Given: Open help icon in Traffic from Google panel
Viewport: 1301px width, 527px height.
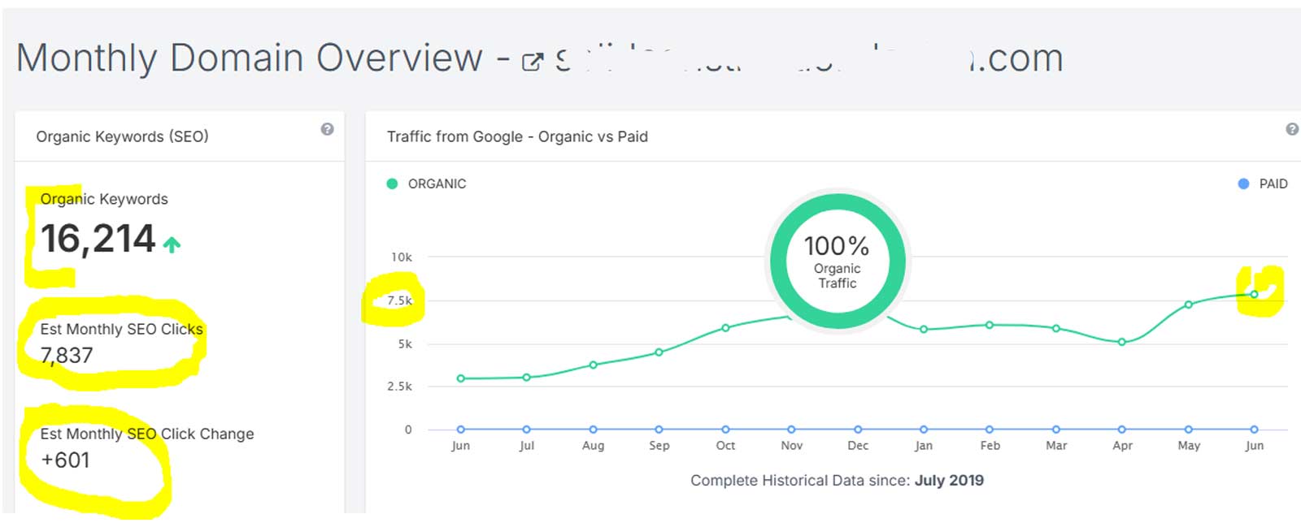Looking at the screenshot, I should [x=1291, y=129].
